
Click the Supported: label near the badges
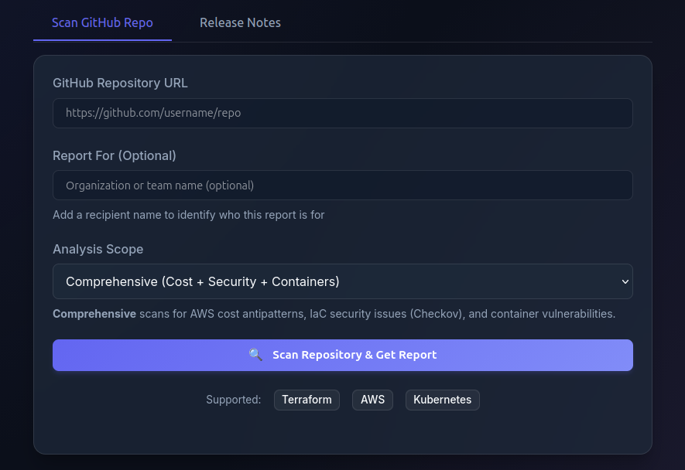[x=234, y=400]
